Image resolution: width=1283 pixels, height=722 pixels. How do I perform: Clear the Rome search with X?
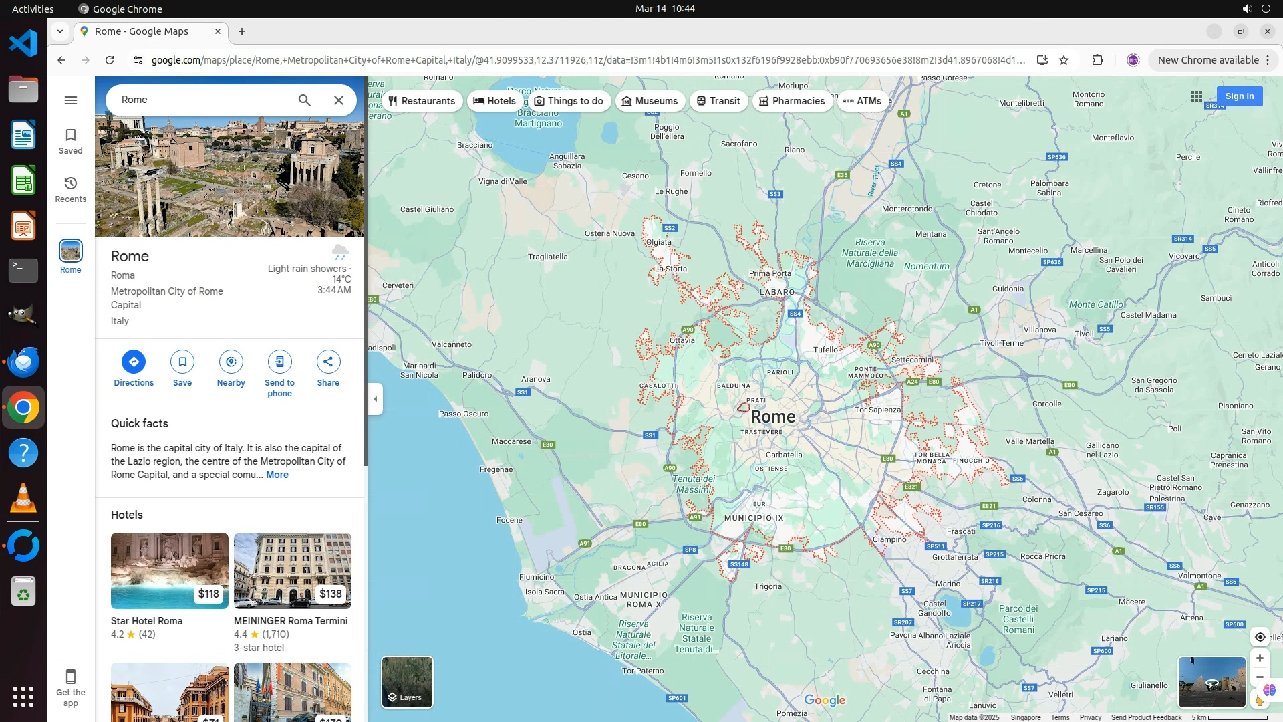(x=339, y=100)
